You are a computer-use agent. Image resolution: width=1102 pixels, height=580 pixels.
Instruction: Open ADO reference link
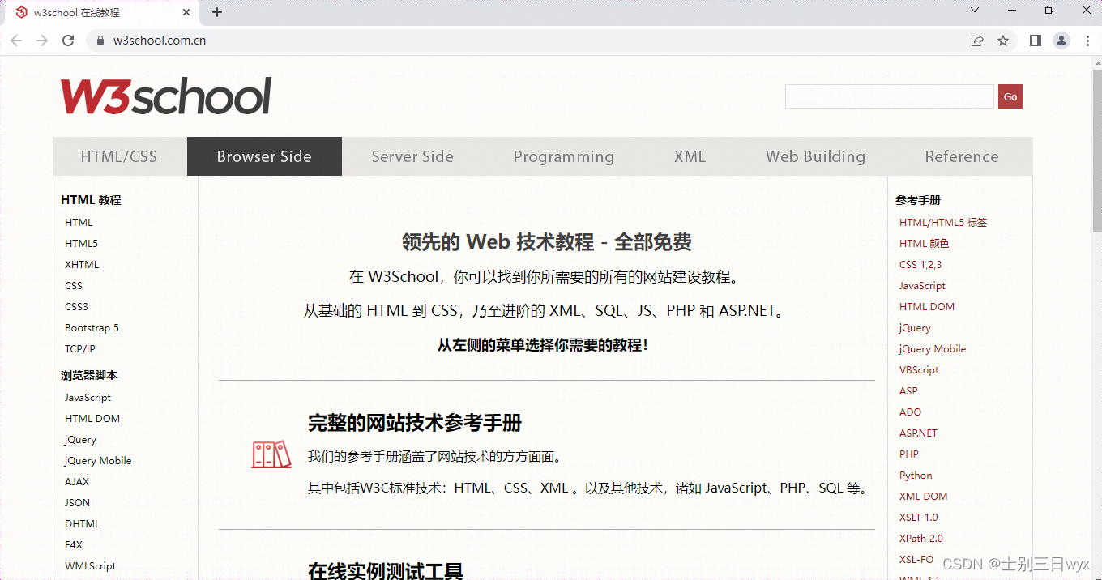(910, 412)
